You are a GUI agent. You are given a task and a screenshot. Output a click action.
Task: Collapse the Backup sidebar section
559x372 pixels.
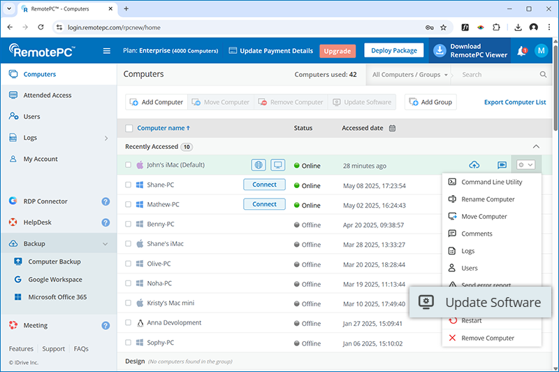coord(106,244)
